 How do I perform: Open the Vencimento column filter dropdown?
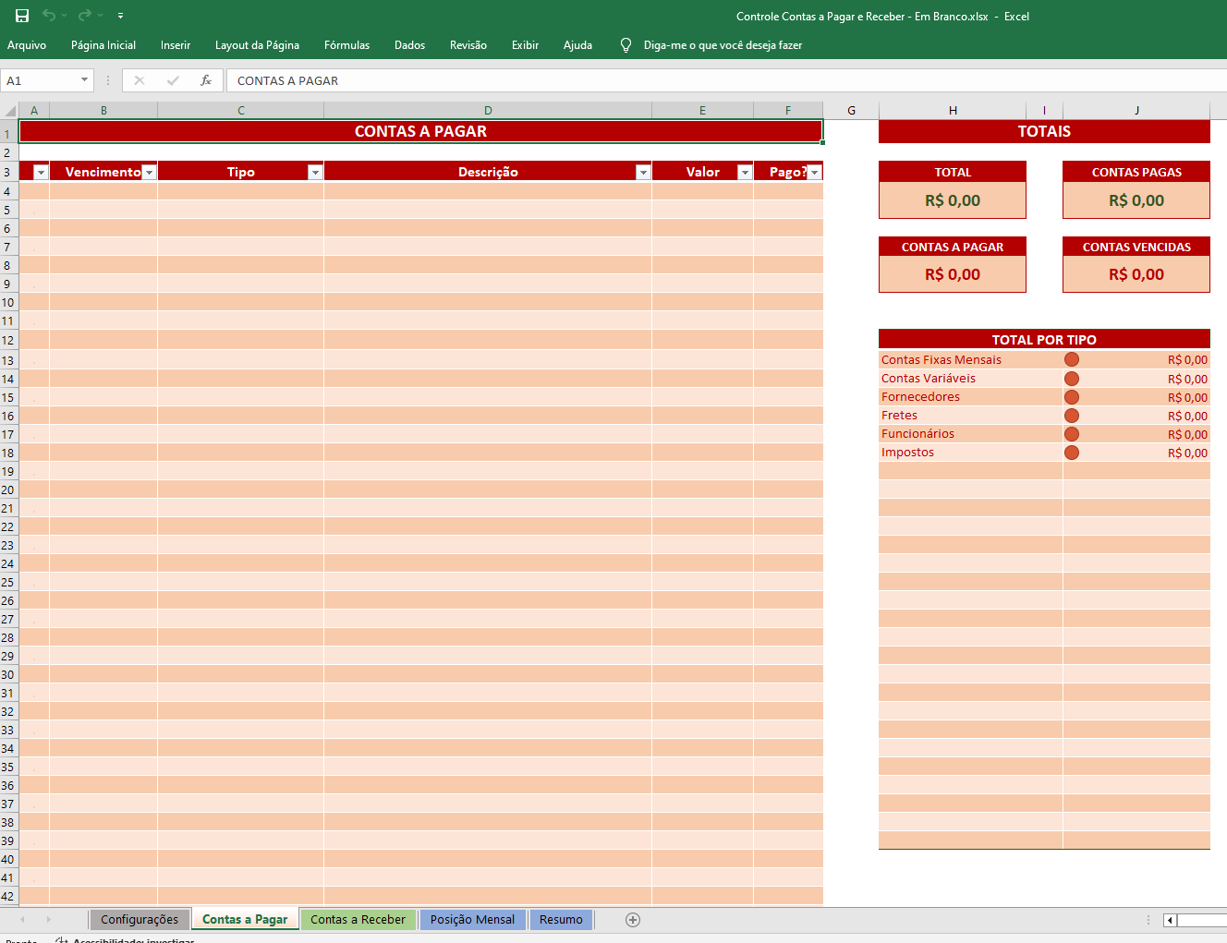click(149, 173)
